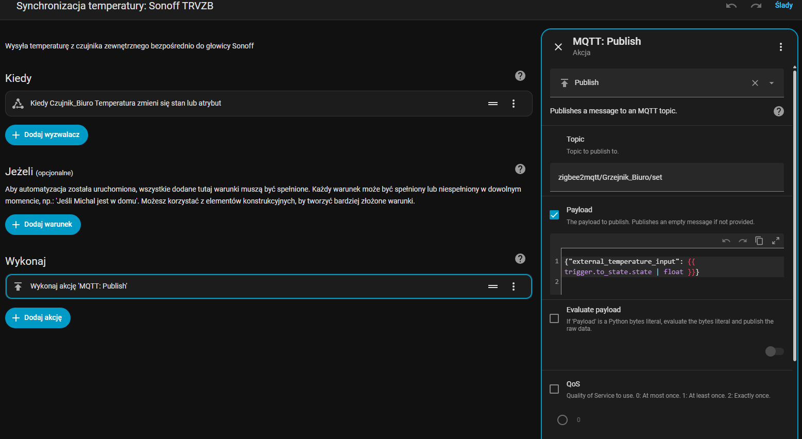Viewport: 802px width, 439px height.
Task: Enable the Evaluate payload checkbox
Action: pos(554,318)
